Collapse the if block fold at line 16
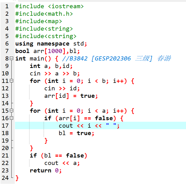This screenshot has height=184, width=186. pos(12,118)
